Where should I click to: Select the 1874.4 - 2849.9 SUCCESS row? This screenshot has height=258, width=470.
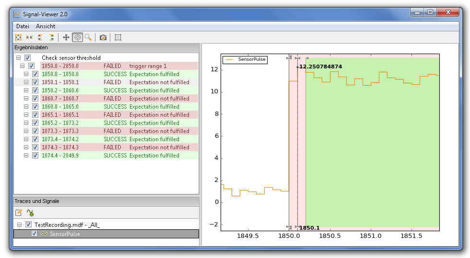coord(115,156)
